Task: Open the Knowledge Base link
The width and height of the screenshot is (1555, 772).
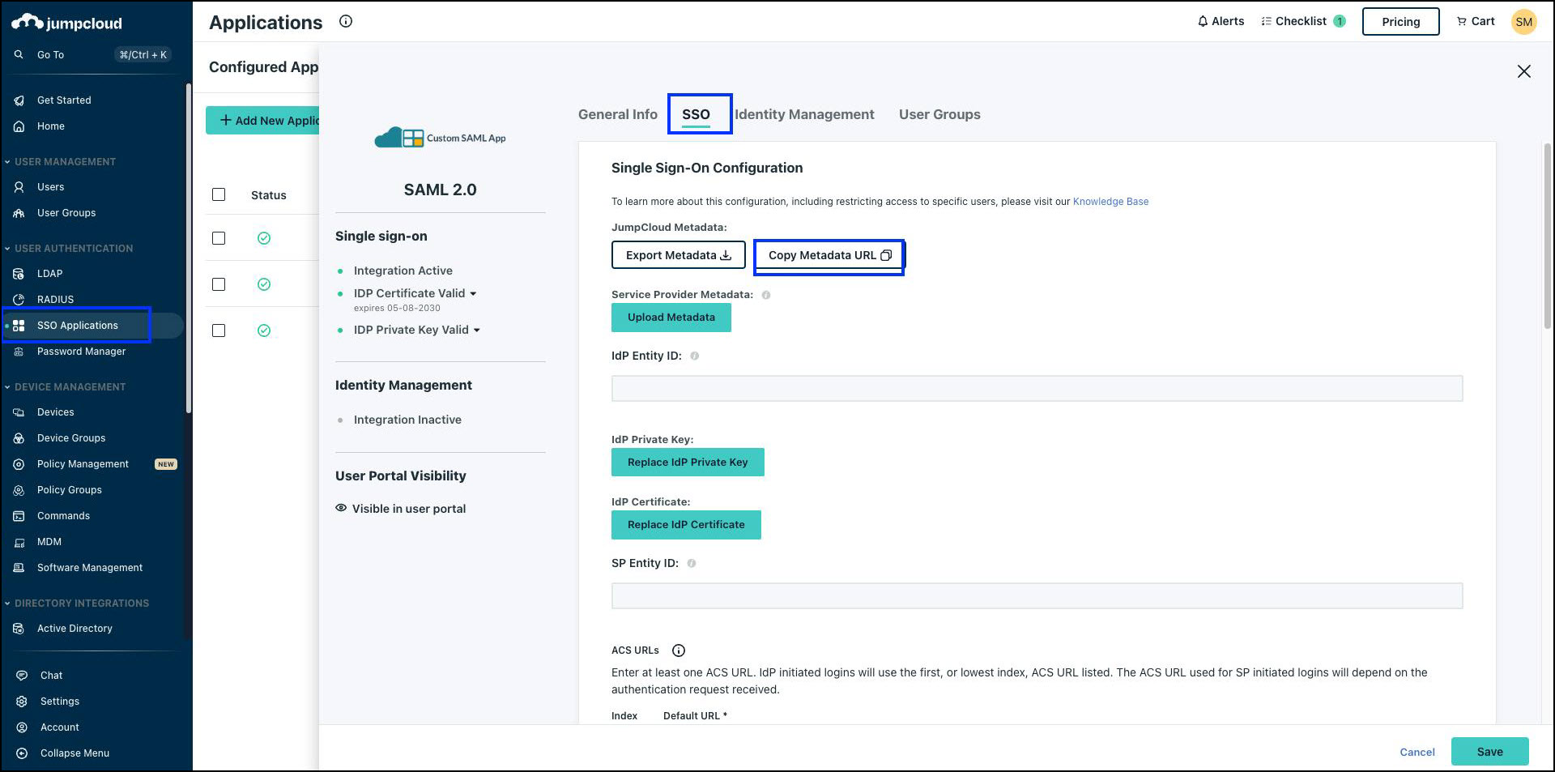Action: pos(1110,202)
